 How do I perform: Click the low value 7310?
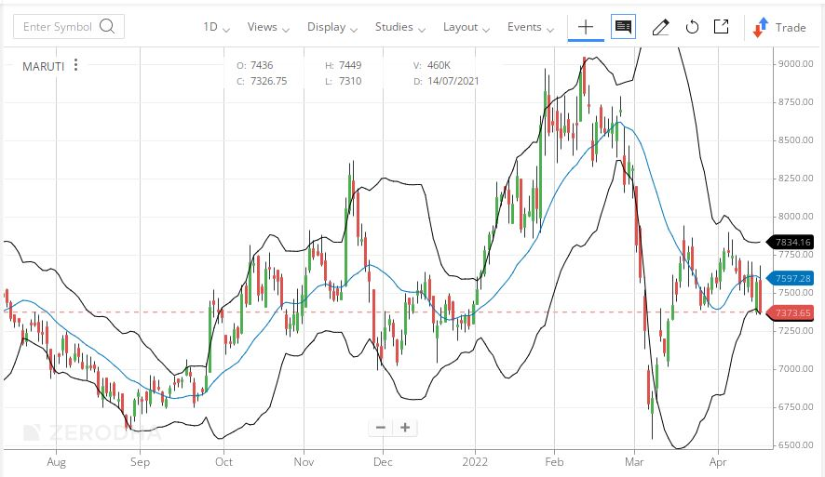coord(350,81)
